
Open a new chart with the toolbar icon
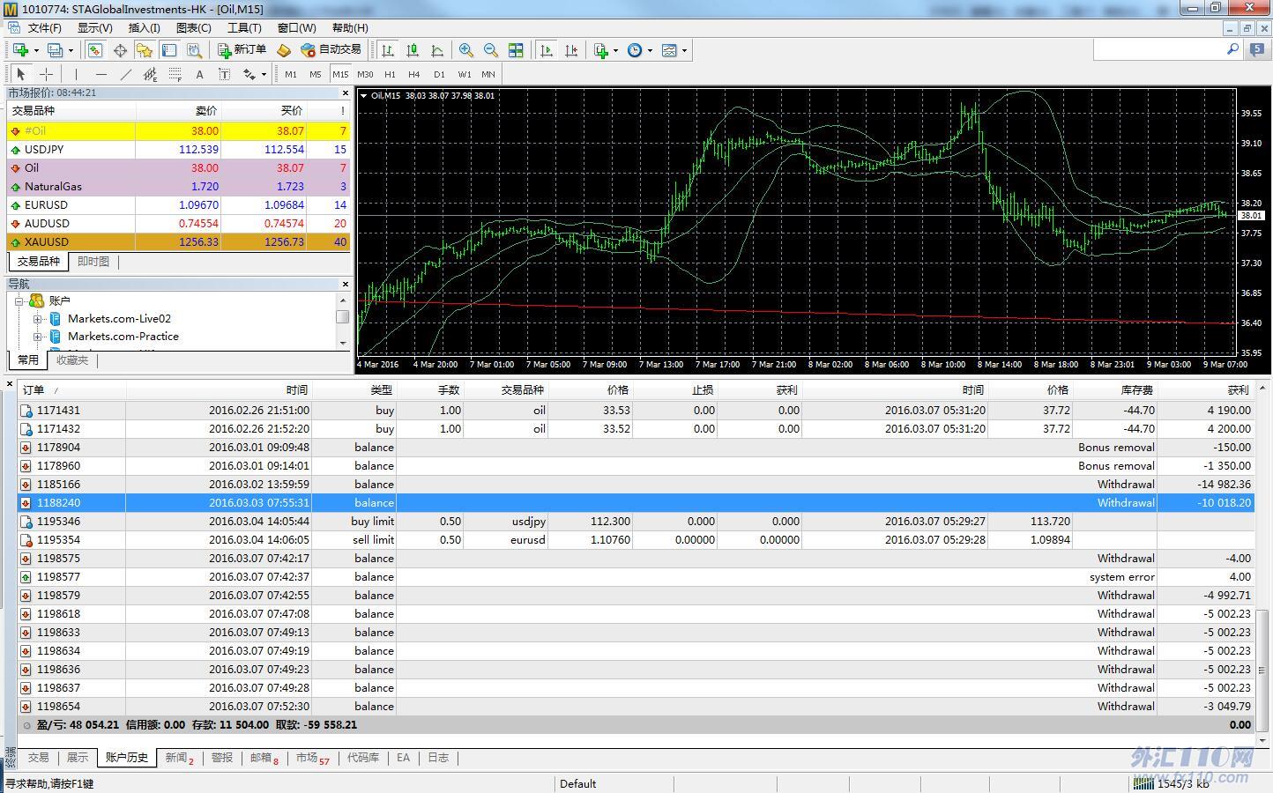pos(20,50)
